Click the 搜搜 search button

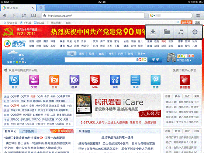pyautogui.click(x=155, y=60)
